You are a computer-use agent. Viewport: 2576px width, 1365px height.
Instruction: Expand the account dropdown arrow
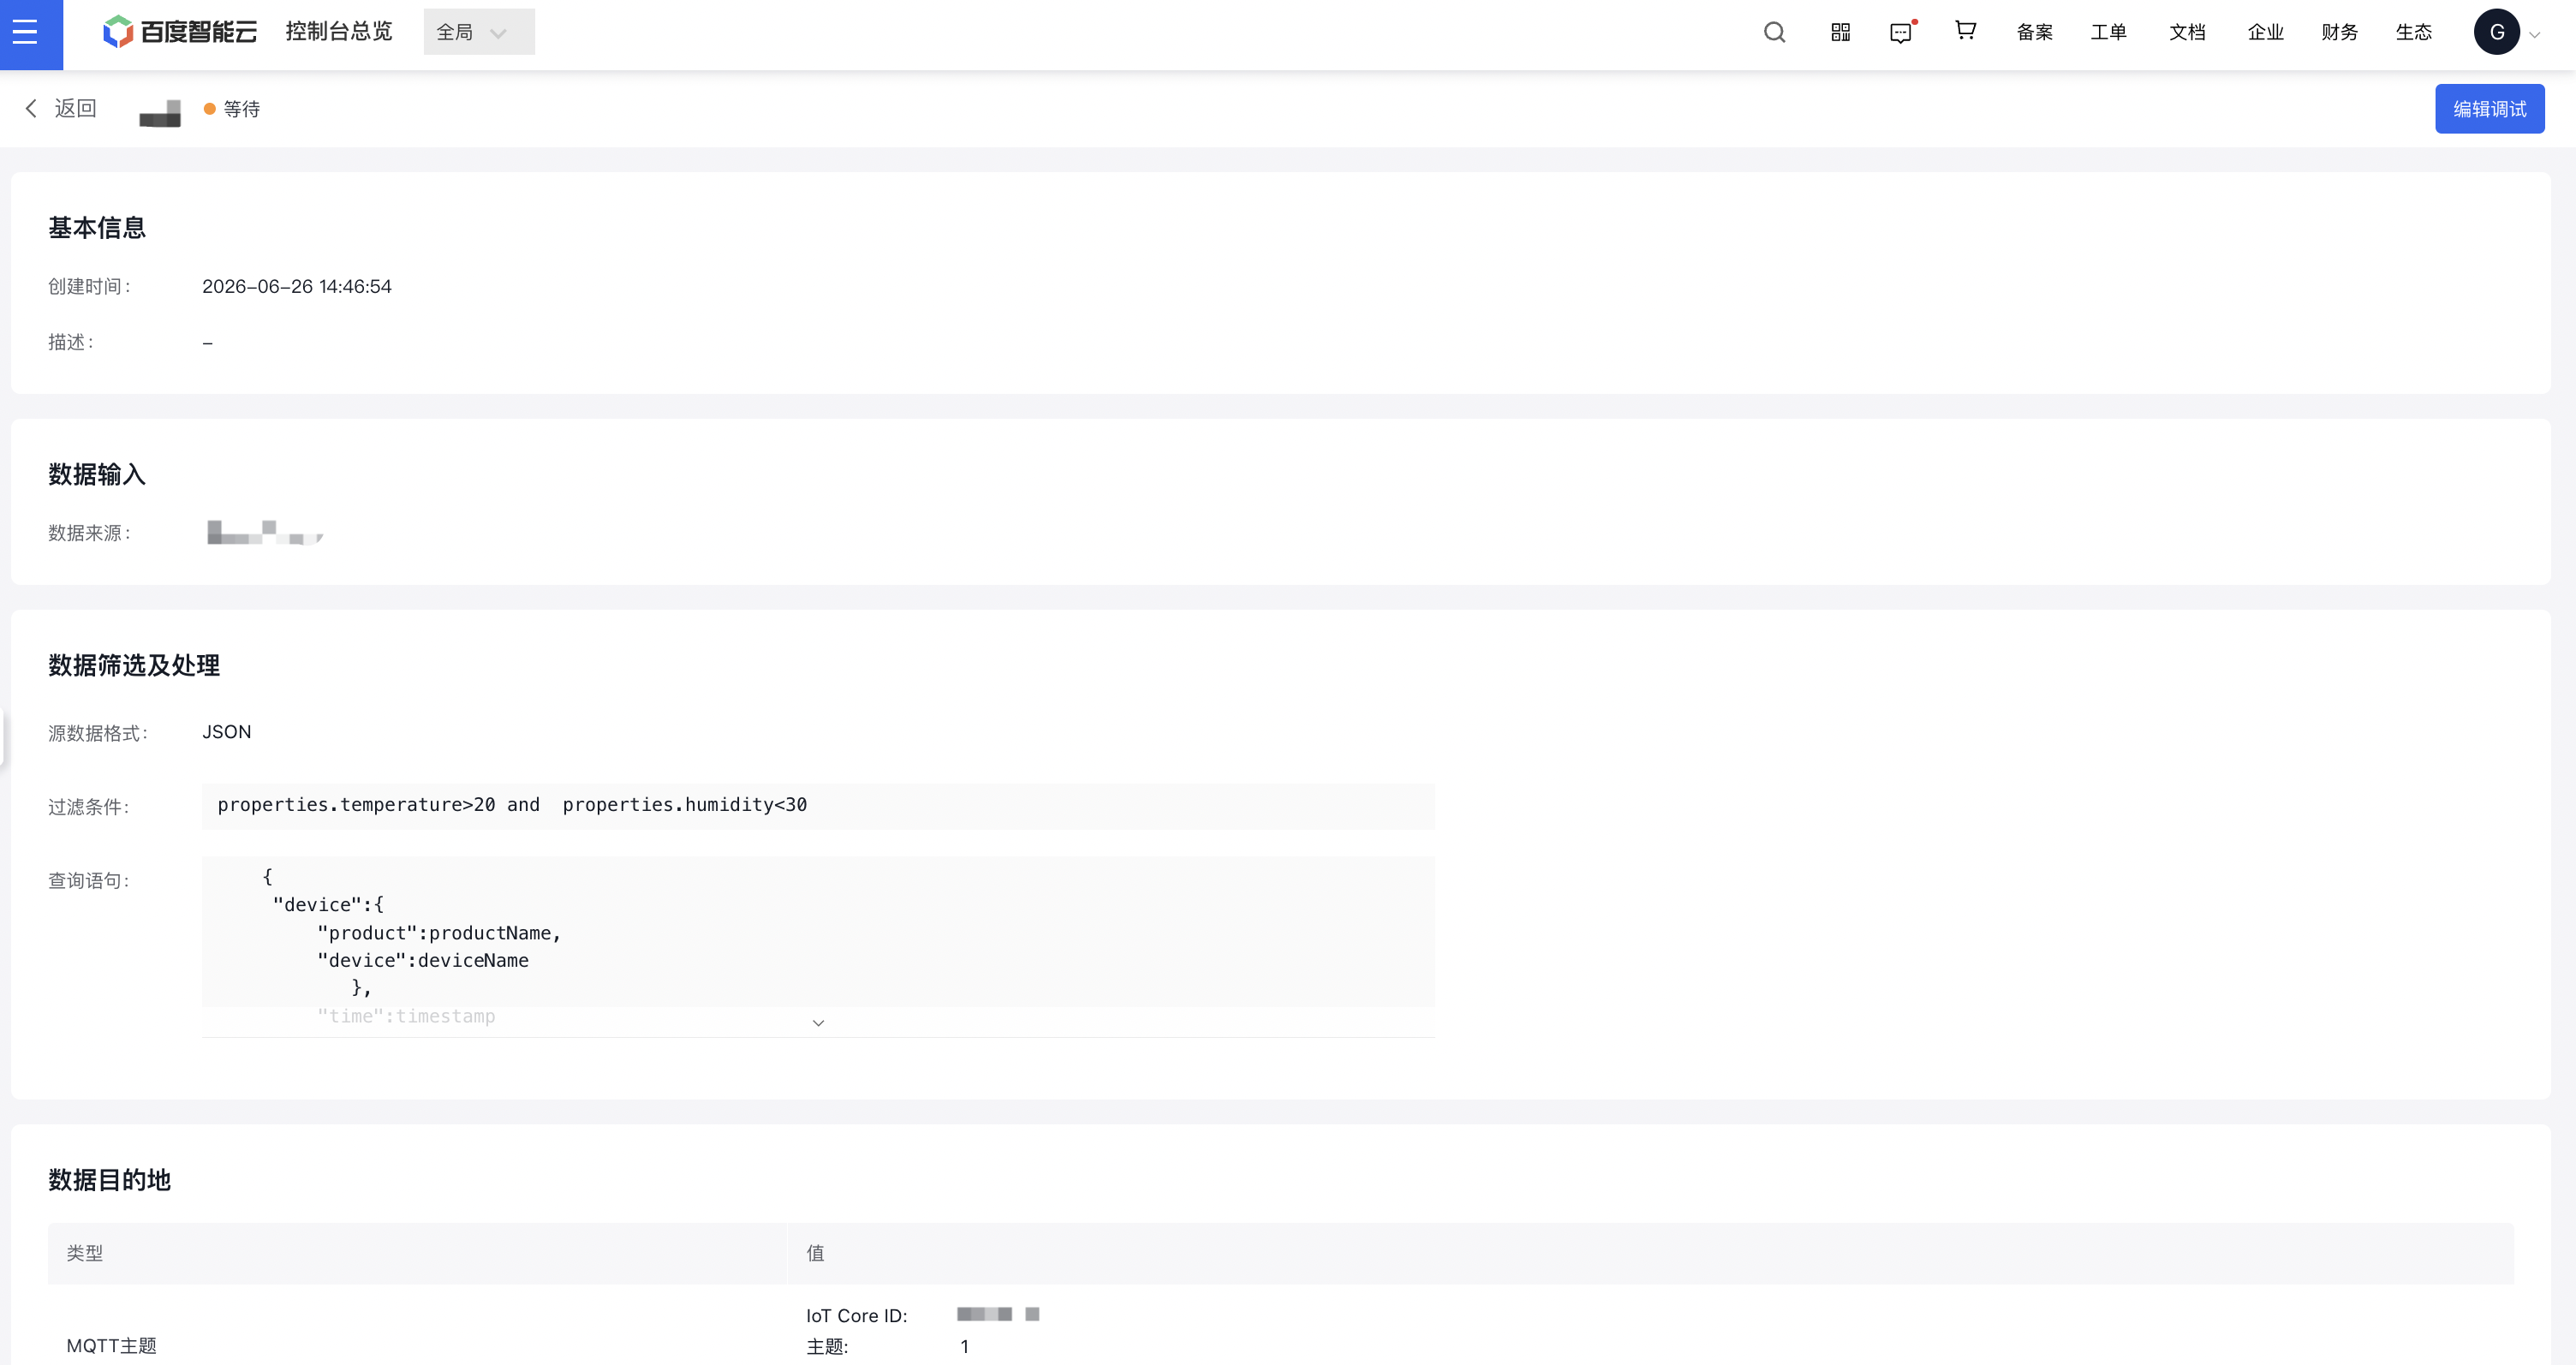pos(2534,34)
